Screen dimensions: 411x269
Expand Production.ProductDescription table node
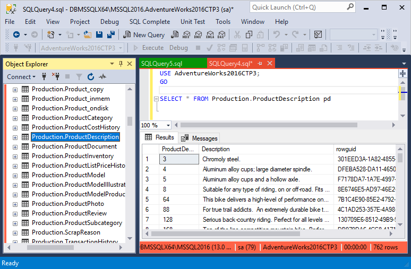tap(15, 137)
